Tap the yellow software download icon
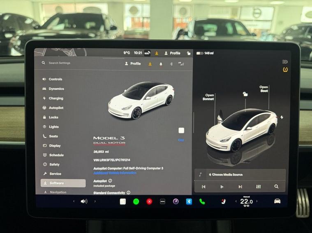The image size is (312, 233). [150, 64]
